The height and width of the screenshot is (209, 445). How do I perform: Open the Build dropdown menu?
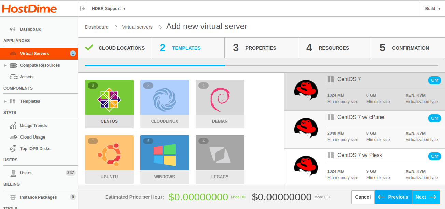[x=432, y=9]
